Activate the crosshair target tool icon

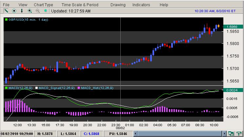pyautogui.click(x=14, y=11)
